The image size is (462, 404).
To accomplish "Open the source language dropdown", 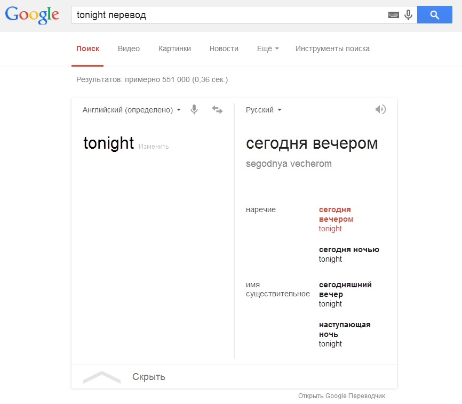I will (x=132, y=110).
